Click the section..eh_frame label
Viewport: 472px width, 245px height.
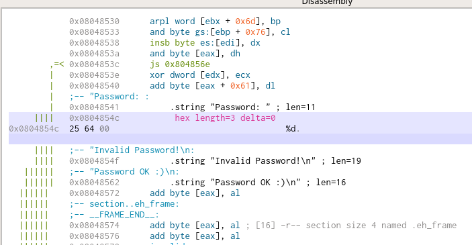[x=124, y=204]
